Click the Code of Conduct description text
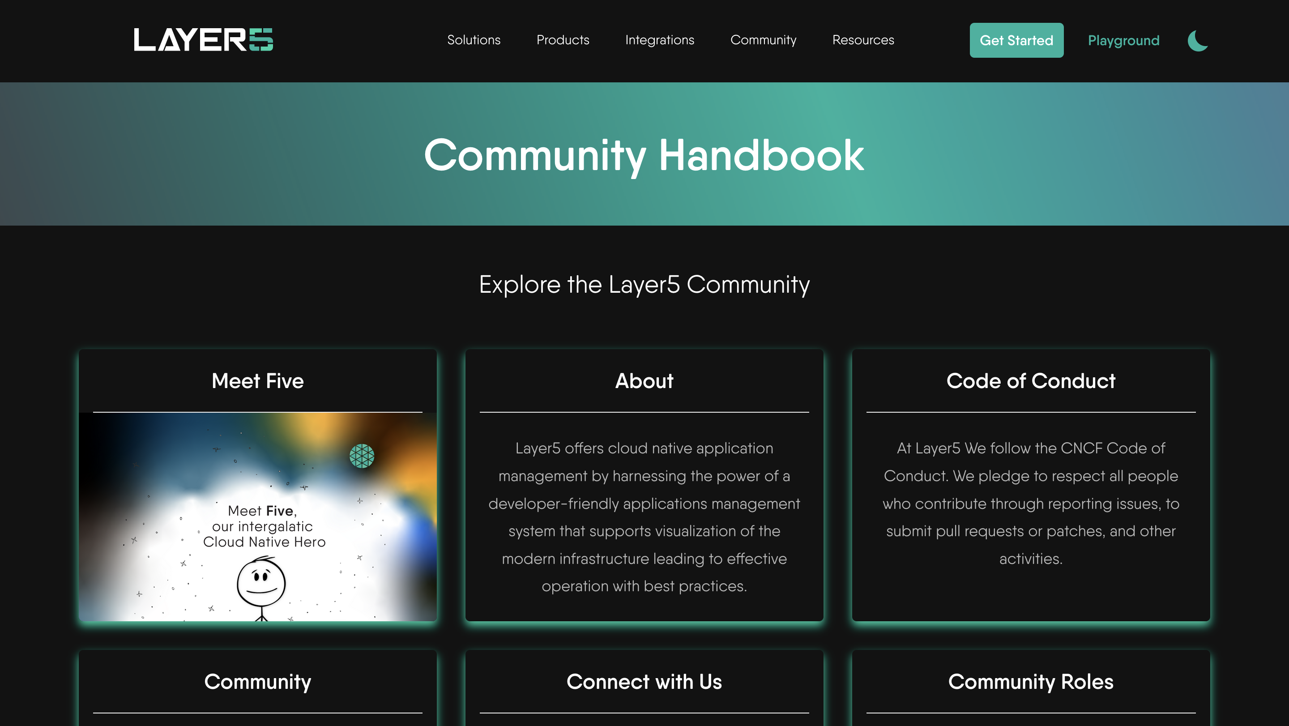Image resolution: width=1289 pixels, height=726 pixels. (x=1030, y=503)
